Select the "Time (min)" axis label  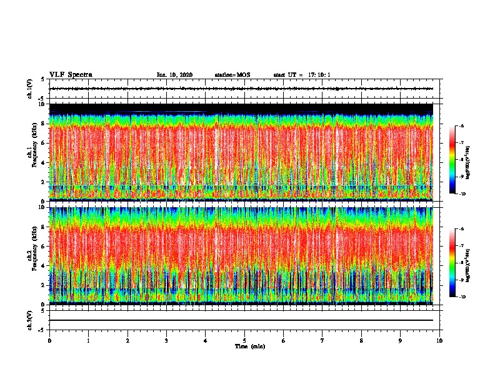pyautogui.click(x=250, y=346)
